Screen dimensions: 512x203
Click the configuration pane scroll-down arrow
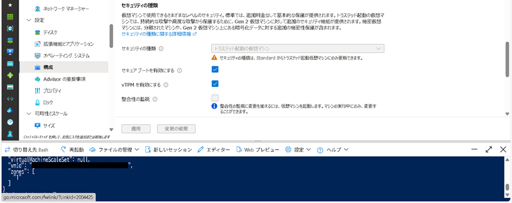click(507, 114)
